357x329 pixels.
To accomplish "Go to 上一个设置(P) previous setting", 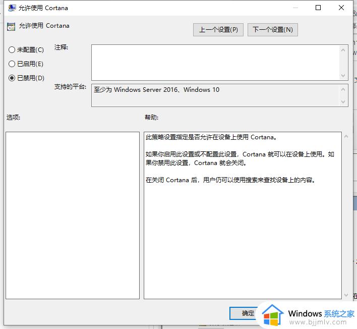I will pos(218,30).
